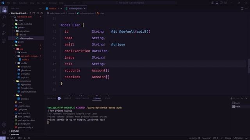Click New Folder icon in explorer header

coord(34,13)
